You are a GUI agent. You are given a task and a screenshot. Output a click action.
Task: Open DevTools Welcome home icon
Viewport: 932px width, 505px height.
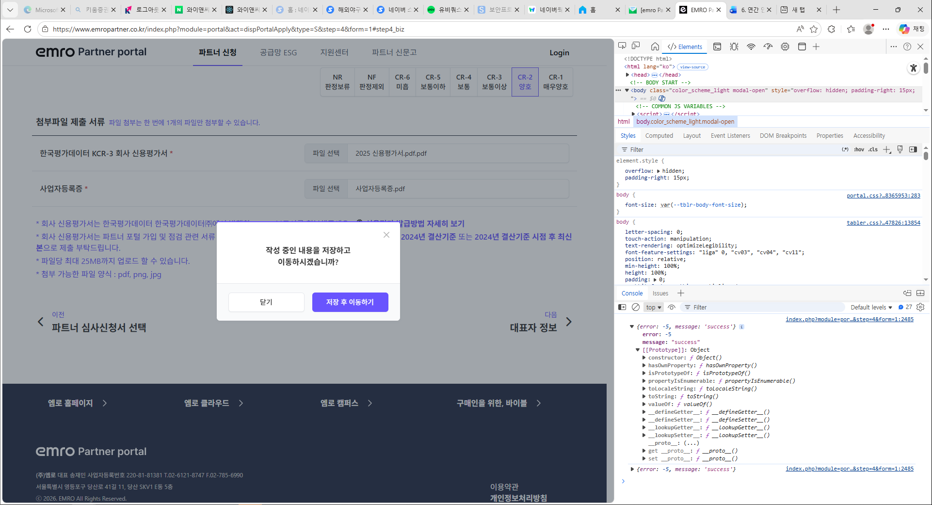[x=655, y=47]
